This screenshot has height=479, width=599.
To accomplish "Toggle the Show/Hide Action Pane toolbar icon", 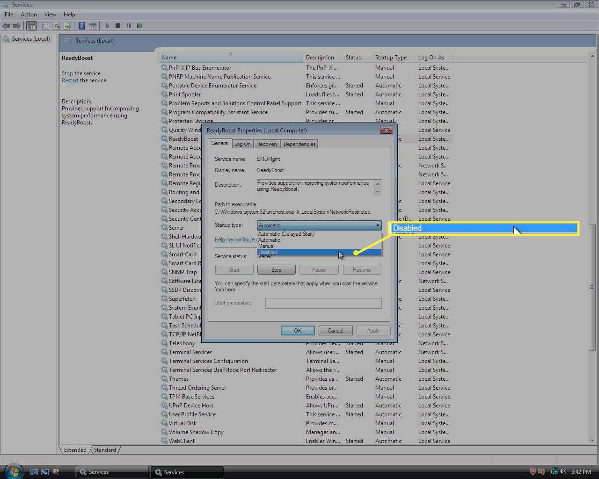I will coord(93,26).
